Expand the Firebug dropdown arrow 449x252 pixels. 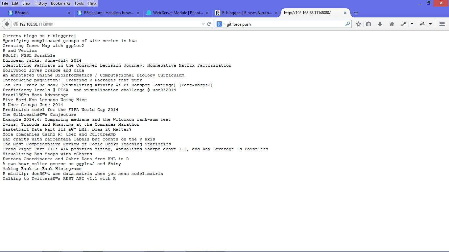(x=430, y=24)
